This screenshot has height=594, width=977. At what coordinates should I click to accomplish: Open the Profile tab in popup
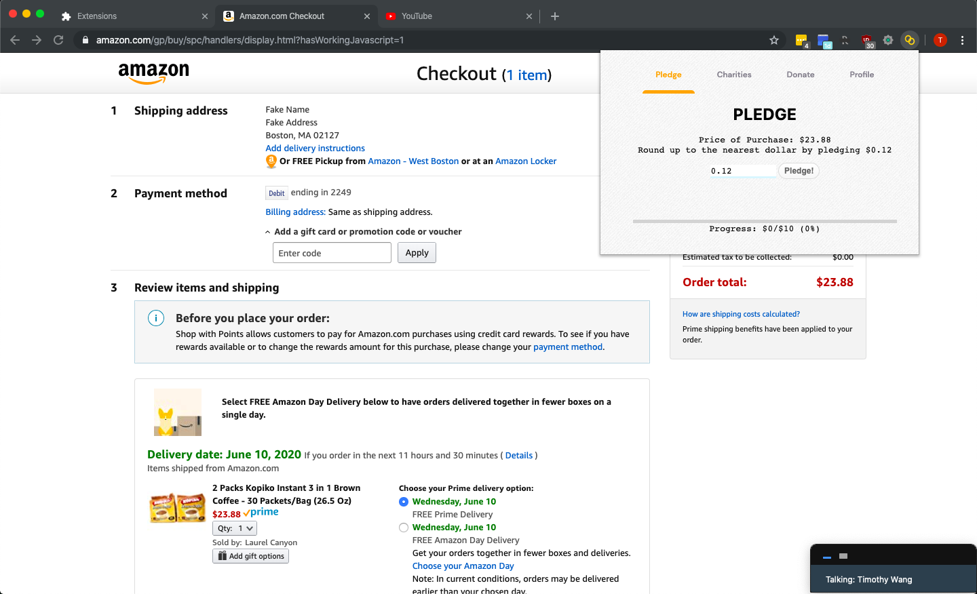point(862,75)
